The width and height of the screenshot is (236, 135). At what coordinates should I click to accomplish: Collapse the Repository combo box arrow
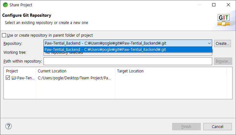point(209,43)
